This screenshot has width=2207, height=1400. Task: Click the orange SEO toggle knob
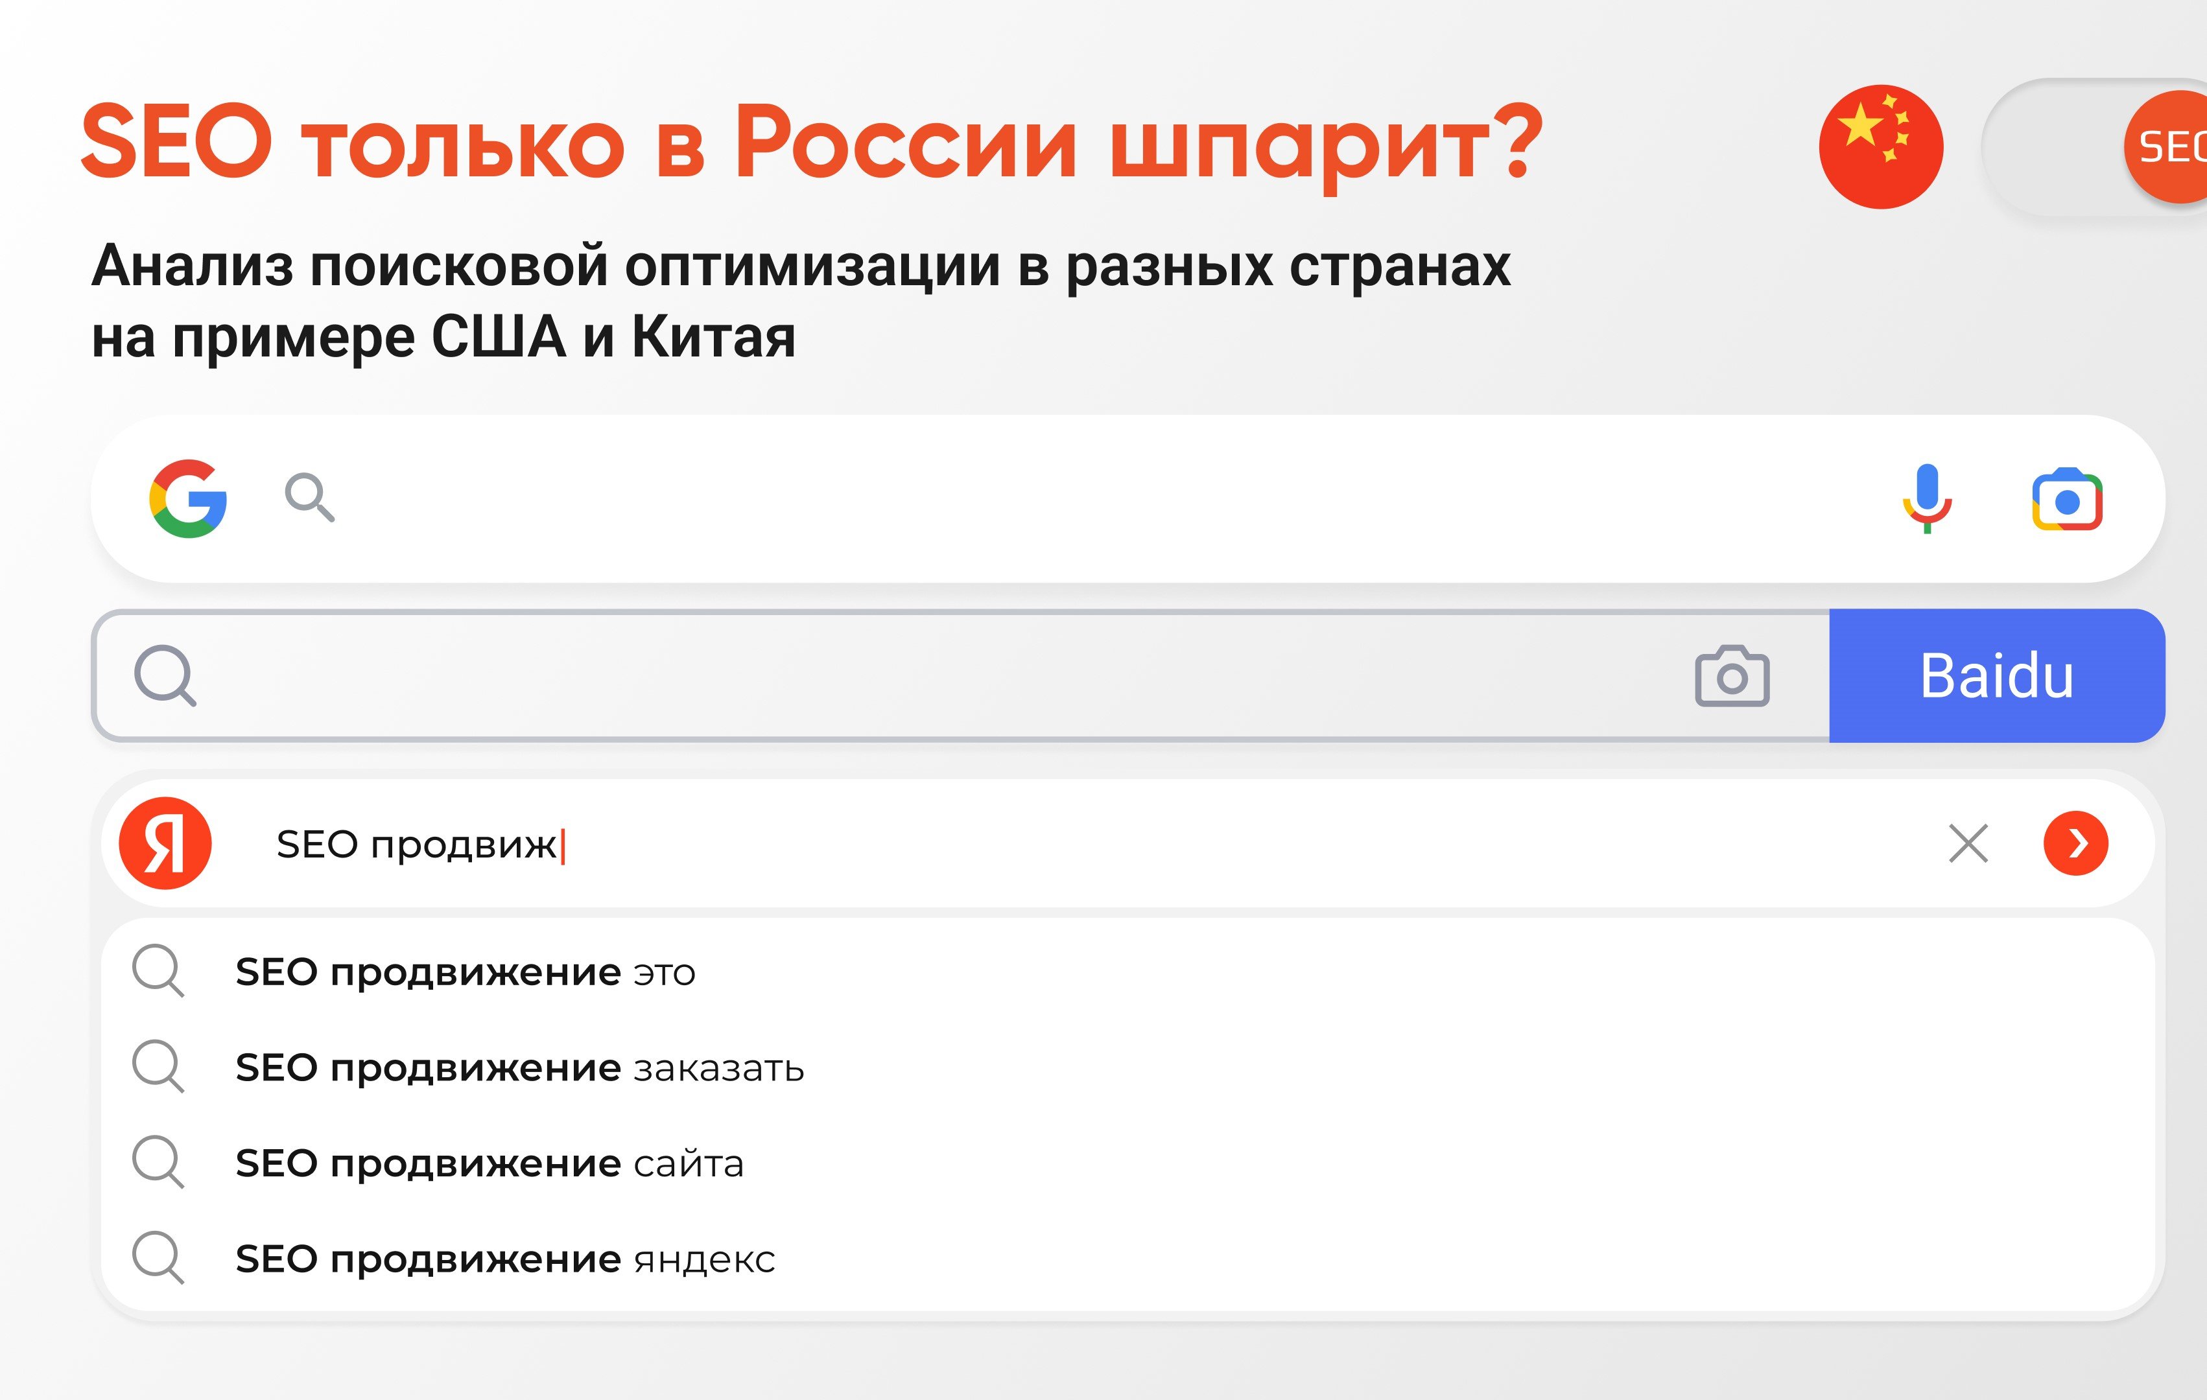[x=2169, y=146]
